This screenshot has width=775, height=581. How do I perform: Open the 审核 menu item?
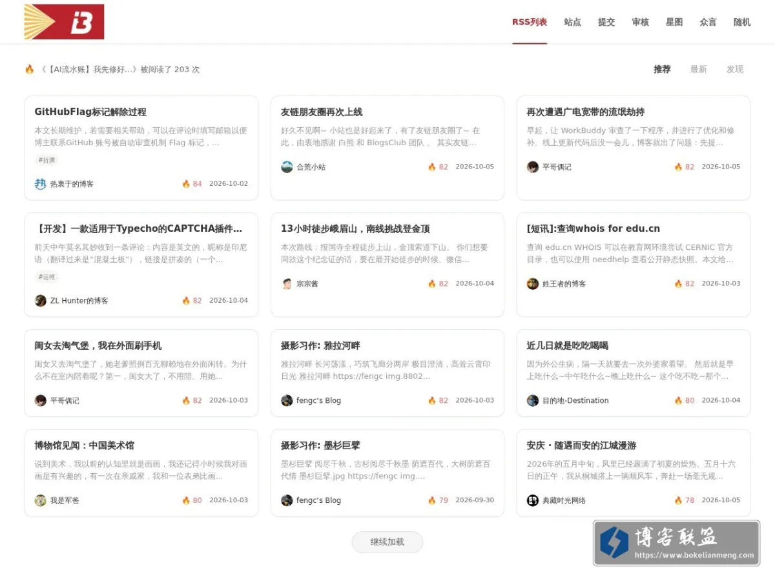pyautogui.click(x=640, y=22)
